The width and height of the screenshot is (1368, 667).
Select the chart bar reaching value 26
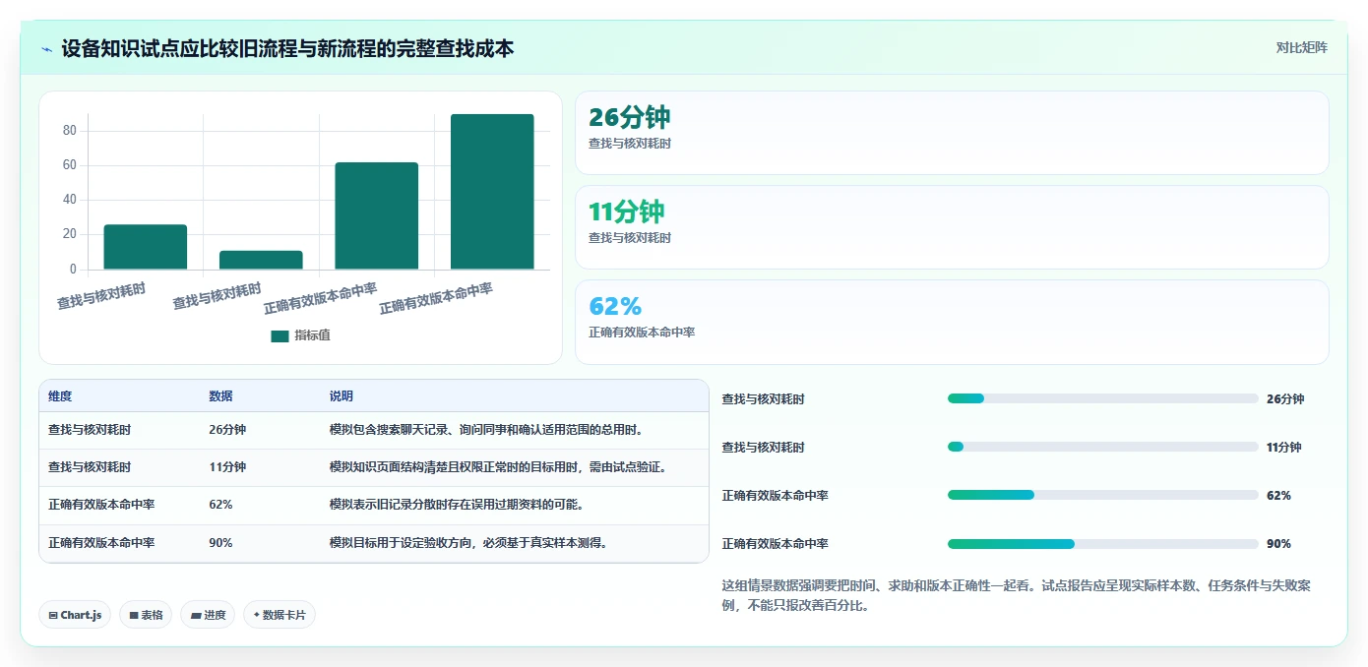(x=146, y=247)
